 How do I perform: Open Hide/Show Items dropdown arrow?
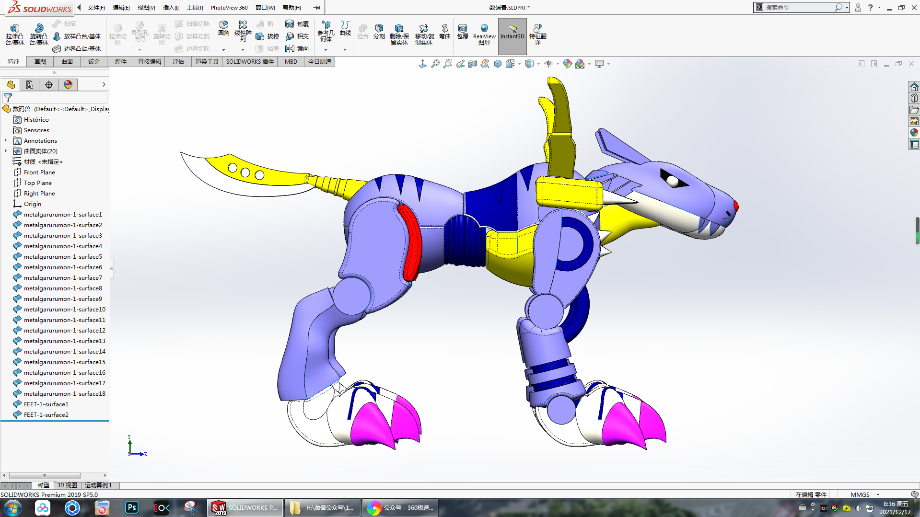point(557,64)
